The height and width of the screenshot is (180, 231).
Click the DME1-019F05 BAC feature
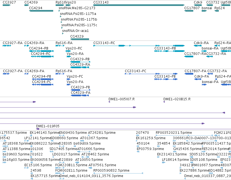coord(134,129)
